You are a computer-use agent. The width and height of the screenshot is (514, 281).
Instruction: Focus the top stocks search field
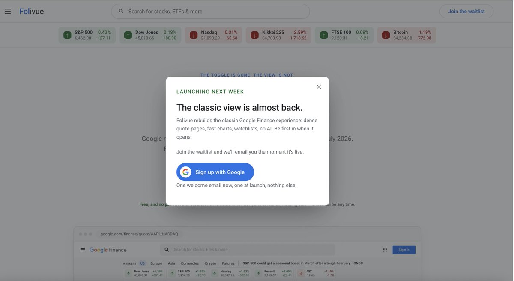click(210, 11)
